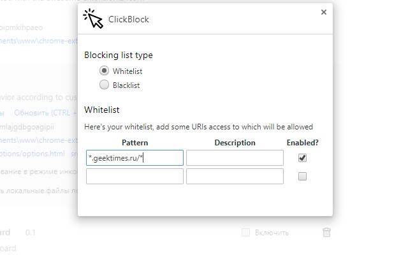The width and height of the screenshot is (408, 255).
Task: Click the Description column header
Action: (x=235, y=143)
